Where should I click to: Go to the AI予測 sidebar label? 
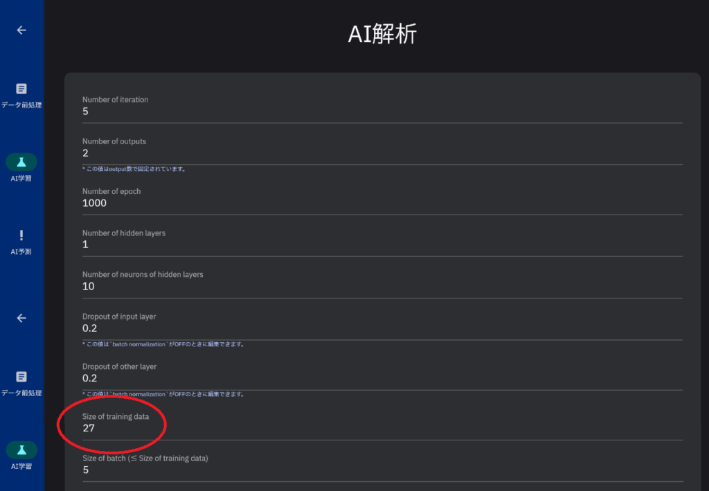coord(21,252)
